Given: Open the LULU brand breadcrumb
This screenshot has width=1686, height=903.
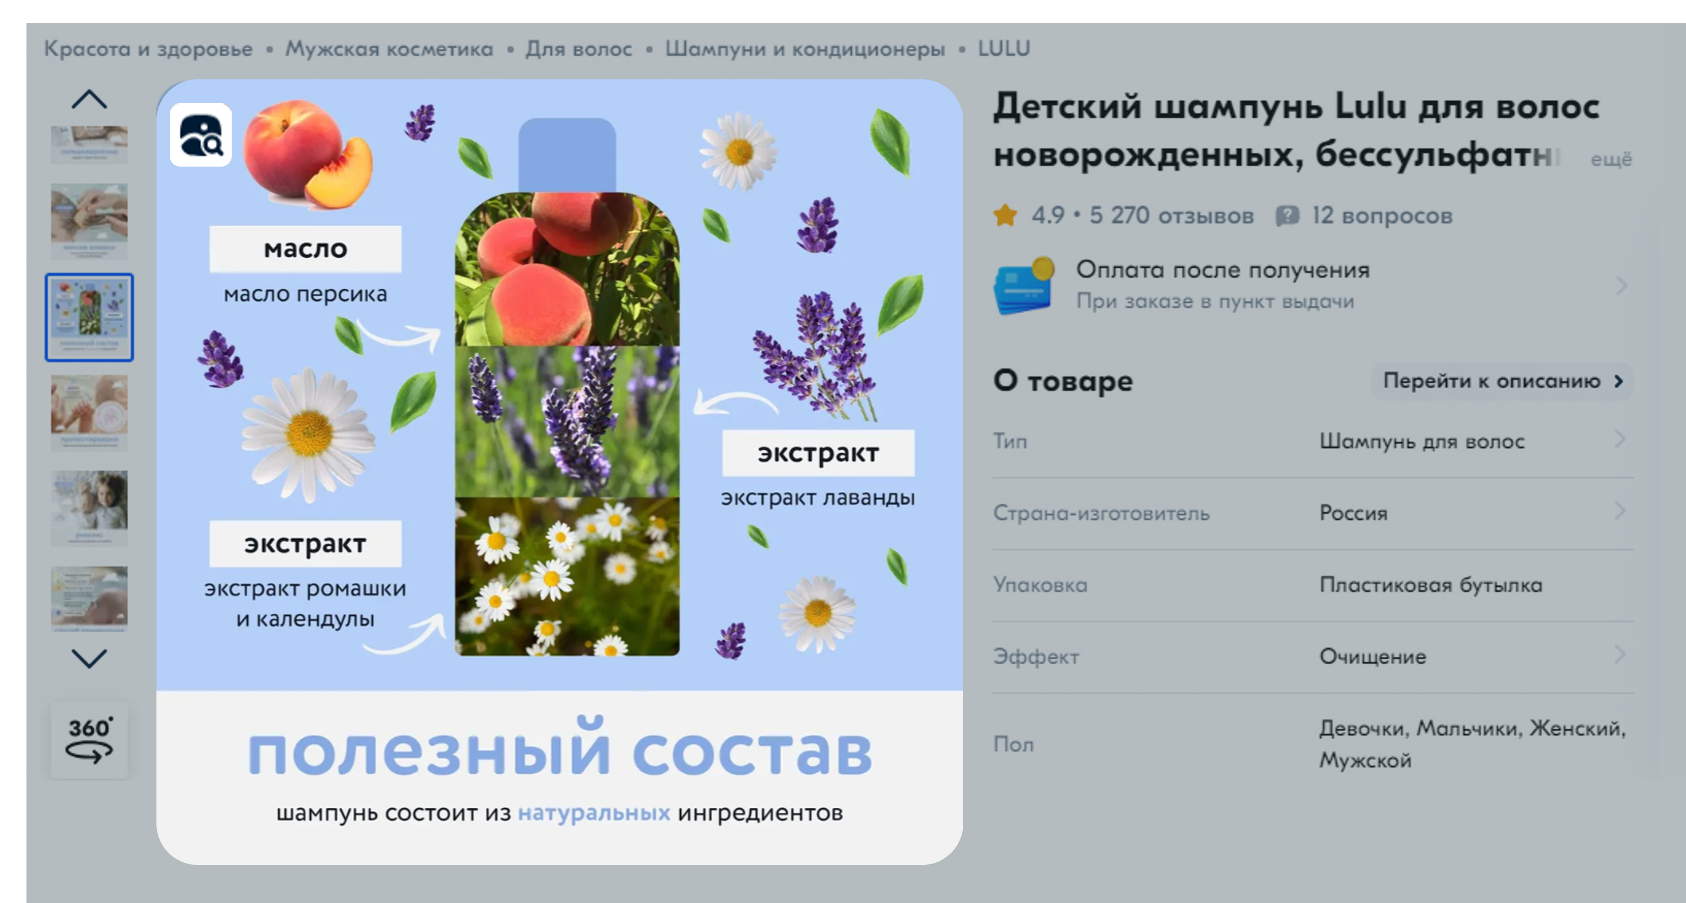Looking at the screenshot, I should (x=1004, y=49).
